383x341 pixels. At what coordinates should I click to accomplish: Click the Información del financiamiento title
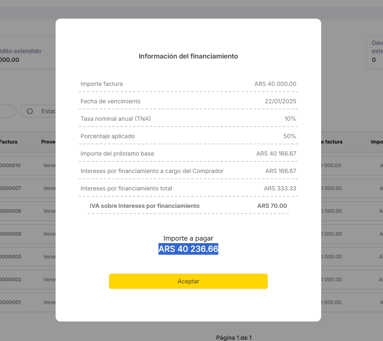coord(188,56)
